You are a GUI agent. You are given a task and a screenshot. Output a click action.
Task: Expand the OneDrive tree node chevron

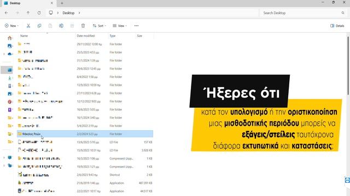pos(4,54)
